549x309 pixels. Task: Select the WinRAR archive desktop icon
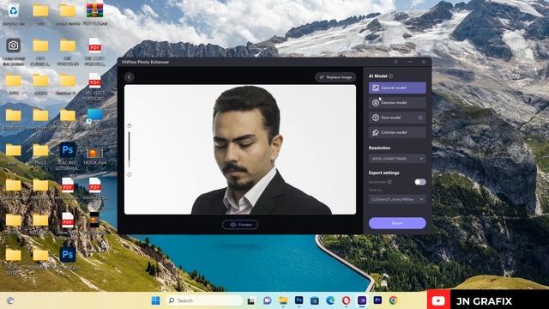[x=95, y=15]
